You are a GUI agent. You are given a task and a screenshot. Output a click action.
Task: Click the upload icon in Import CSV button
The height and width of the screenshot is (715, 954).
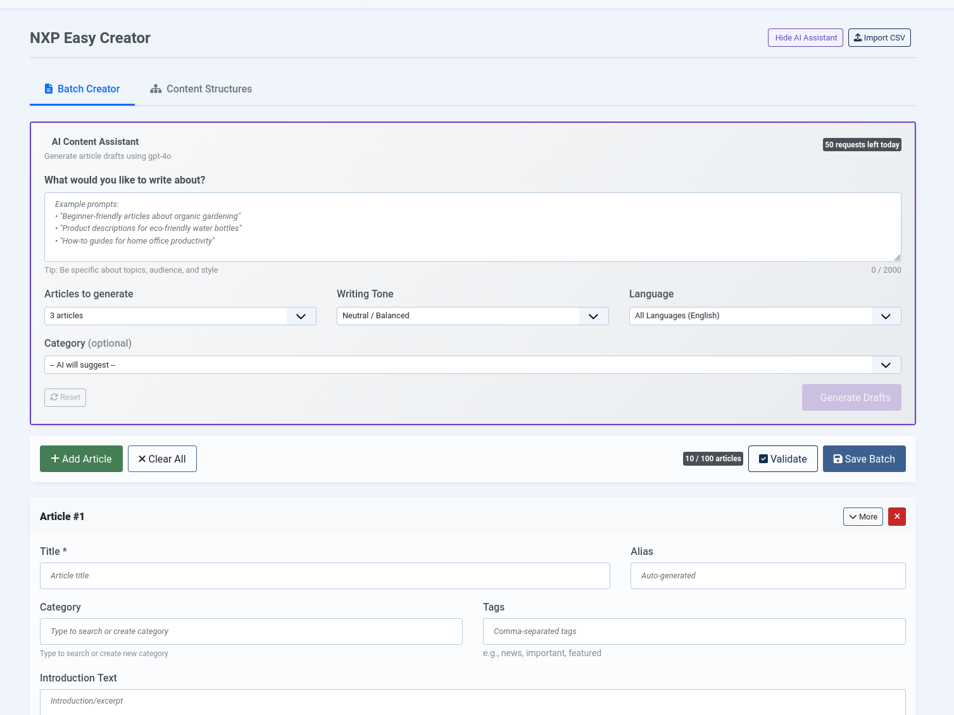click(858, 37)
